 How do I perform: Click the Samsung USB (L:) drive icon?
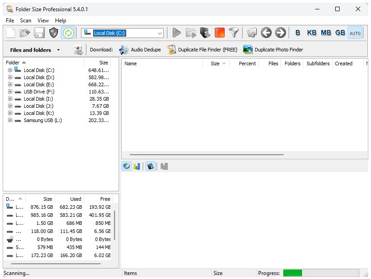[x=18, y=120]
